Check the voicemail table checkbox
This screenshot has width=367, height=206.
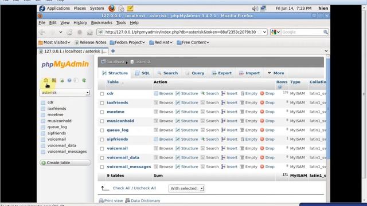102,149
